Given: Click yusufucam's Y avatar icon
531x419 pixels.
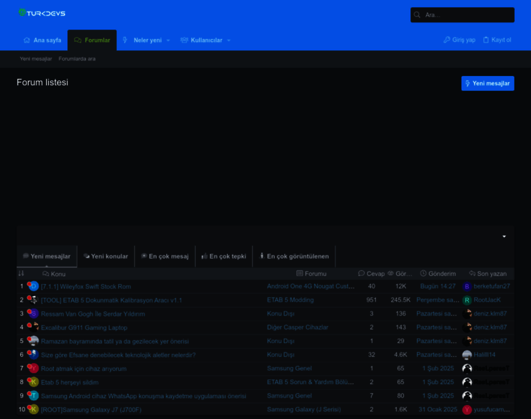Looking at the screenshot, I should click(x=467, y=410).
